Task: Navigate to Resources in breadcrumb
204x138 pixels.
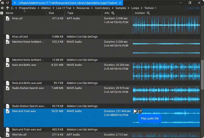Action: (83, 8)
